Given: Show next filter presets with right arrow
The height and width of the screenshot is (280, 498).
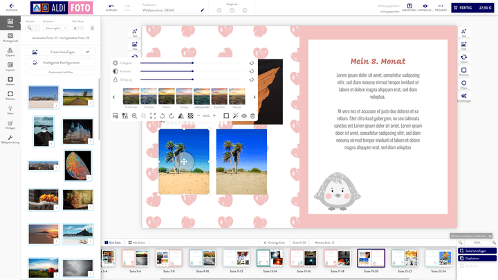Looking at the screenshot, I should point(255,97).
